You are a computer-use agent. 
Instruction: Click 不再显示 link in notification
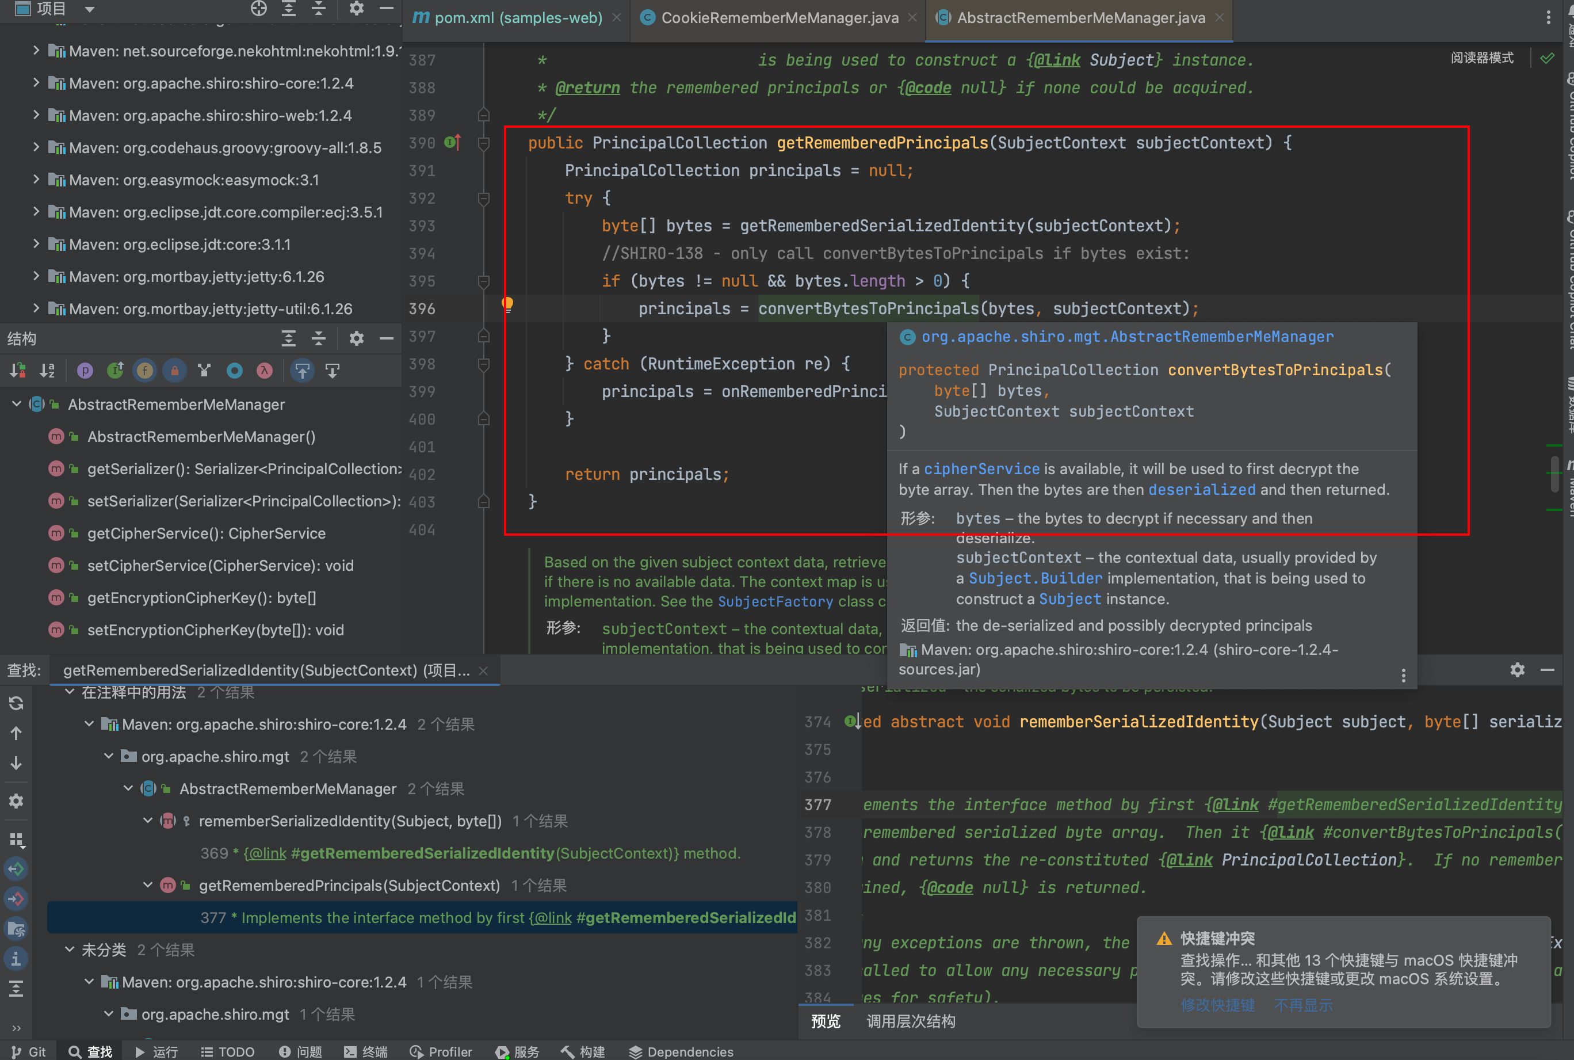point(1304,1005)
